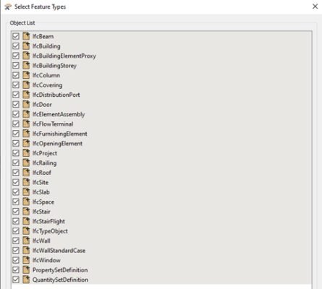Select the icon beside IfcSite
Screen dimensions: 322x289
pyautogui.click(x=26, y=182)
